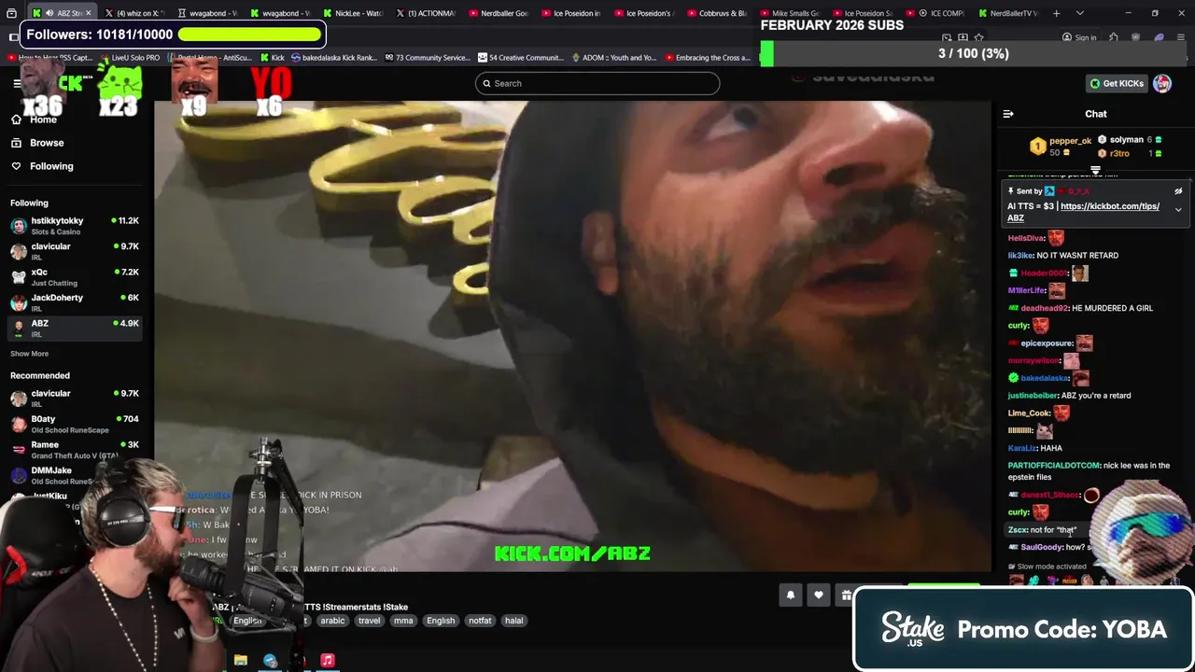Click the browser Sign in button
Screen dimensions: 1195x672
(1078, 37)
